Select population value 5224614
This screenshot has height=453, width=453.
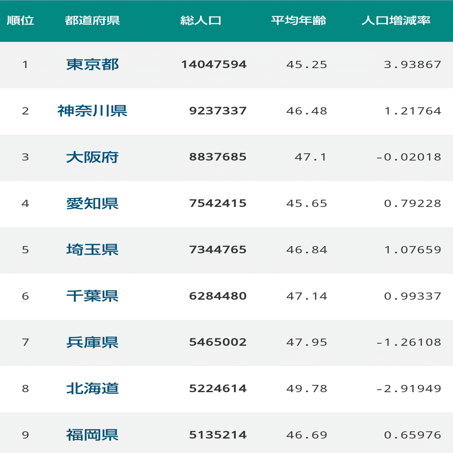[218, 388]
